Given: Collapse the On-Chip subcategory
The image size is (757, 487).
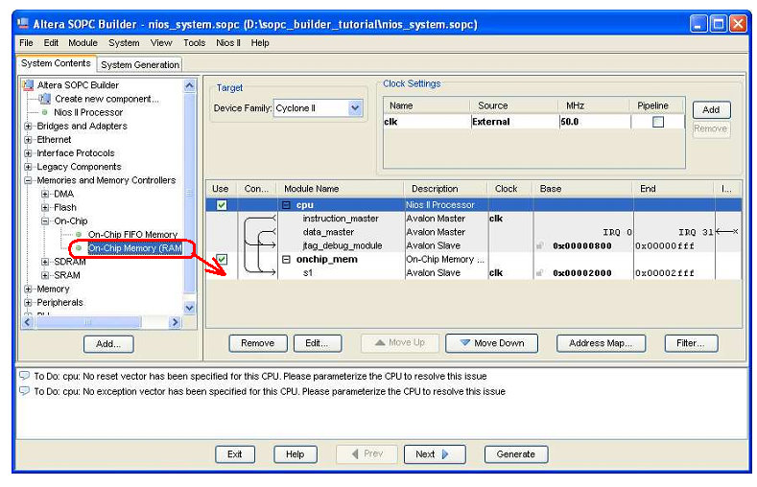Looking at the screenshot, I should pyautogui.click(x=45, y=220).
